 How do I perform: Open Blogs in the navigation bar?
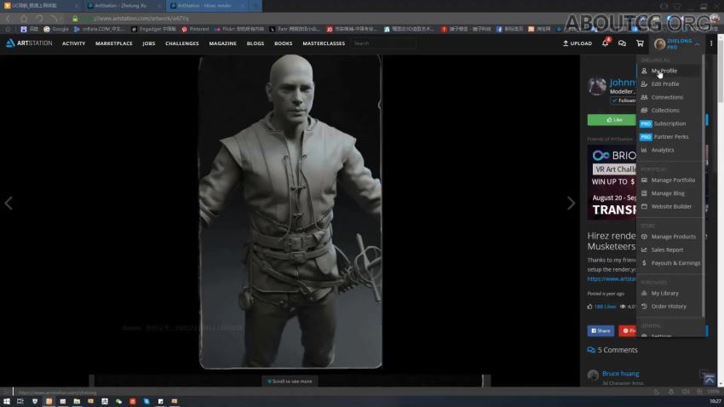tap(256, 43)
